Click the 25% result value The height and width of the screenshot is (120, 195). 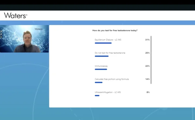click(x=148, y=53)
